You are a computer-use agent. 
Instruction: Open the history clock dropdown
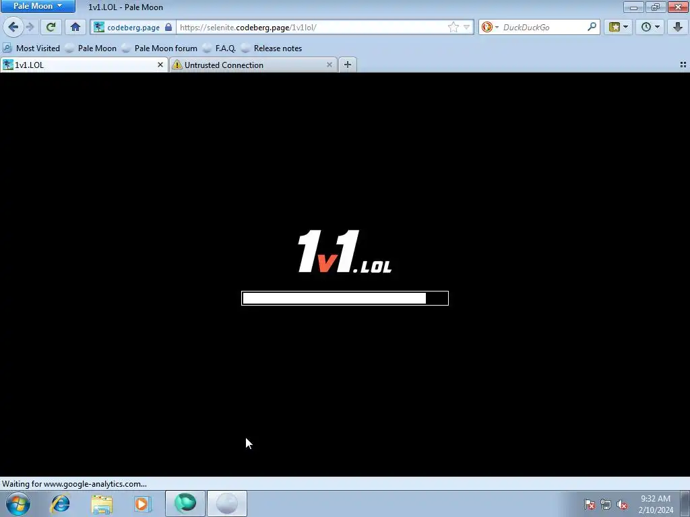click(x=650, y=27)
